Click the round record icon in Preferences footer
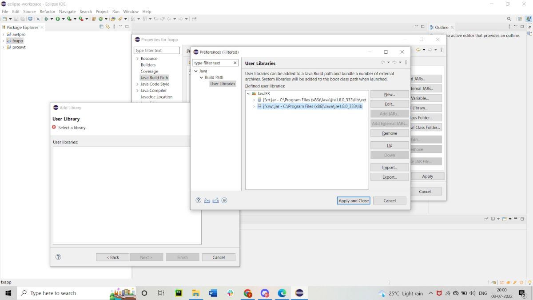This screenshot has height=300, width=533. point(224,200)
